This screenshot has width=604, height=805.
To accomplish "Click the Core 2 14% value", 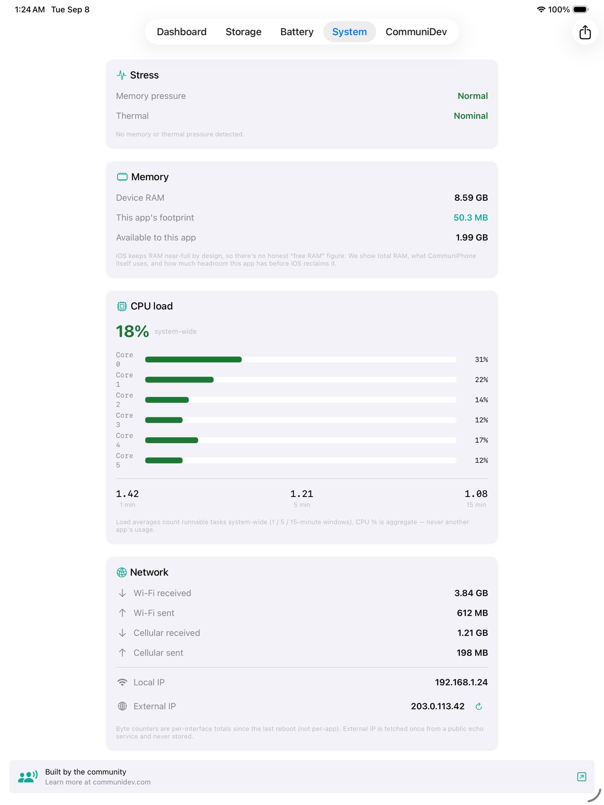I will pos(481,400).
